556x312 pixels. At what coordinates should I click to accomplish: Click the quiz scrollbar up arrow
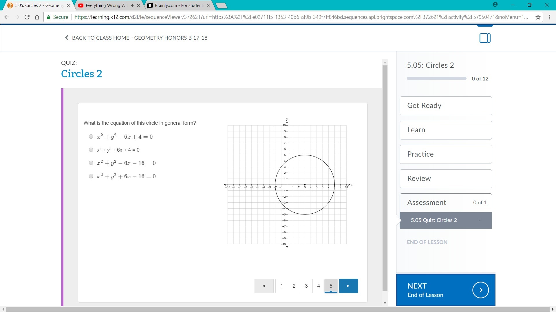point(385,63)
